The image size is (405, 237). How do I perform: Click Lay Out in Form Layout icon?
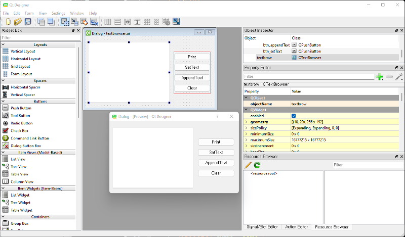click(156, 22)
